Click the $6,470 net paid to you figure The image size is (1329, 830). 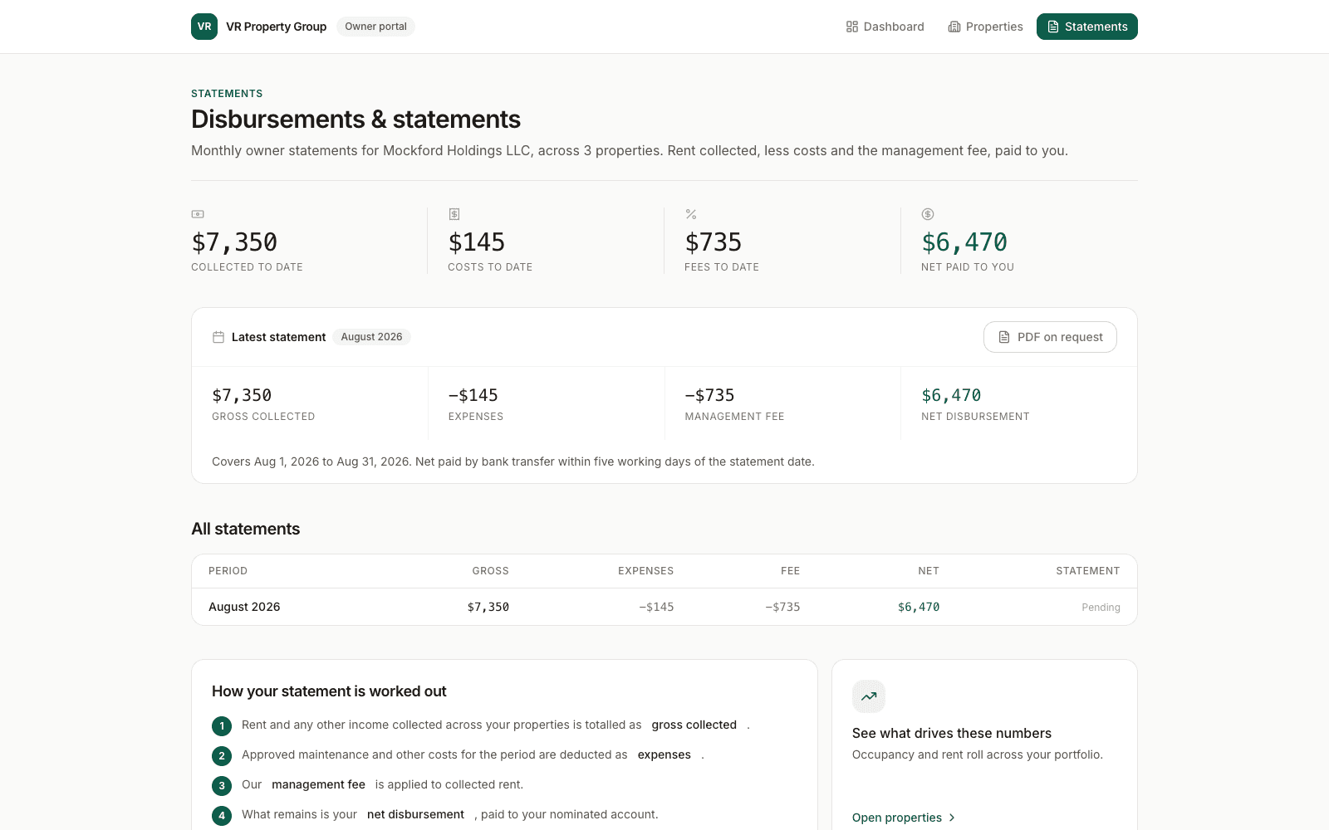click(x=964, y=242)
